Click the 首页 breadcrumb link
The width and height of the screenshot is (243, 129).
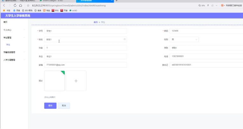pos(96,22)
